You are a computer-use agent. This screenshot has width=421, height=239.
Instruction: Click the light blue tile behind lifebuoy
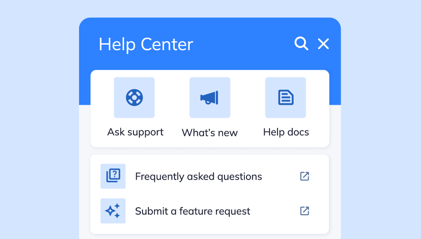click(x=134, y=98)
